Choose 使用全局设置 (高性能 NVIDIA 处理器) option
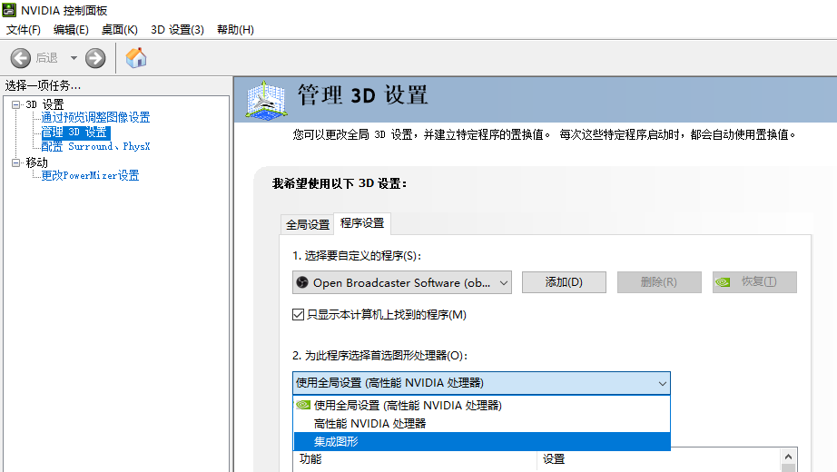The width and height of the screenshot is (837, 472). (x=482, y=405)
